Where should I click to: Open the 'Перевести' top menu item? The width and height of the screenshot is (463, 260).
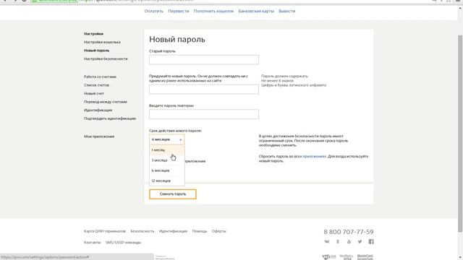pos(179,11)
